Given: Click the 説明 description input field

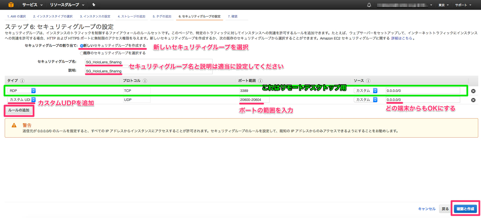Looking at the screenshot, I should [149, 71].
